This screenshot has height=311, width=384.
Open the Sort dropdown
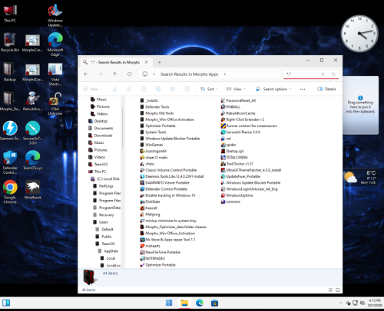click(209, 89)
